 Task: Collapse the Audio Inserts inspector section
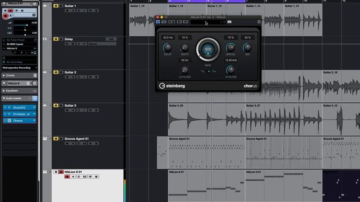tap(4, 98)
